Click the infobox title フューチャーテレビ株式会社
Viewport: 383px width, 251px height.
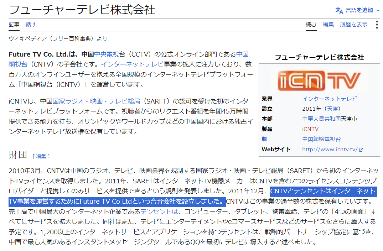click(319, 57)
